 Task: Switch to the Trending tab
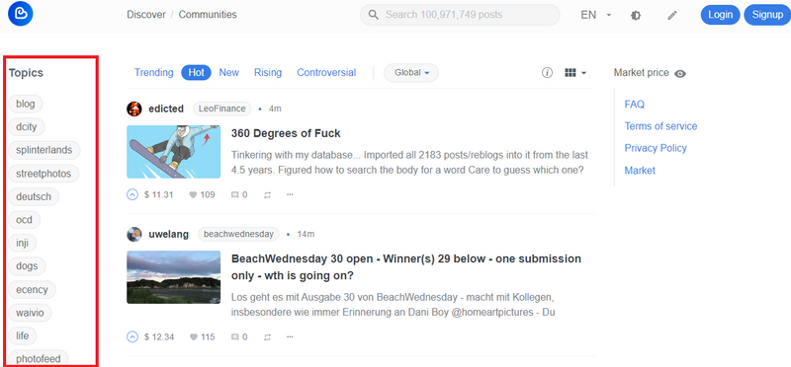pyautogui.click(x=154, y=72)
